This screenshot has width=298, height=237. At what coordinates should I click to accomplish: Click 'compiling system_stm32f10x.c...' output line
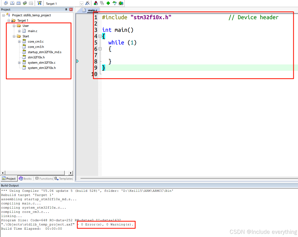pos(33,208)
